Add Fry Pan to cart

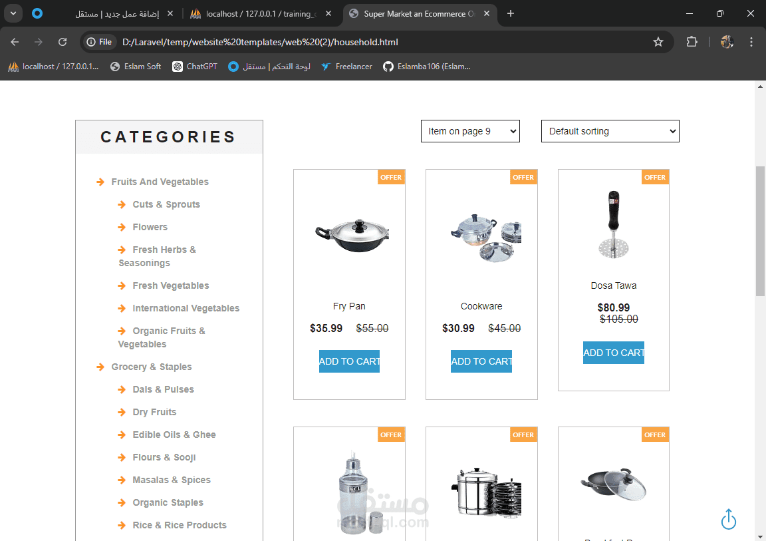coord(349,361)
